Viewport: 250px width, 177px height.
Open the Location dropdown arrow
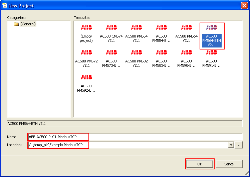(231, 145)
